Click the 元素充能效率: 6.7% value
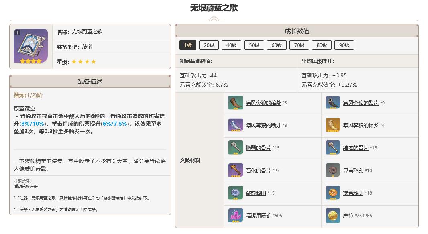The image size is (428, 234). 204,85
